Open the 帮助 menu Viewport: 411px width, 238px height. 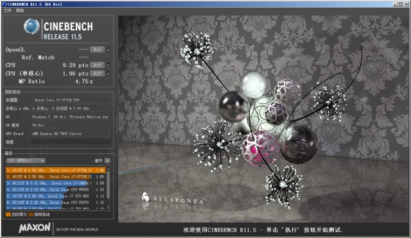(x=20, y=10)
